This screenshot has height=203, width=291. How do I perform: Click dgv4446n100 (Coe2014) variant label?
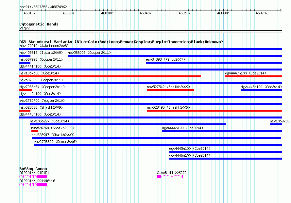190,155
